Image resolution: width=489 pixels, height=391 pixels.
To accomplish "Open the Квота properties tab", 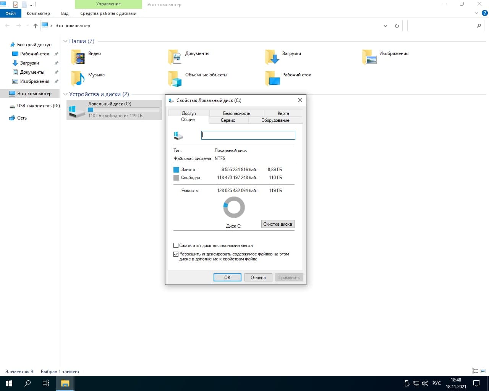I will coord(283,113).
